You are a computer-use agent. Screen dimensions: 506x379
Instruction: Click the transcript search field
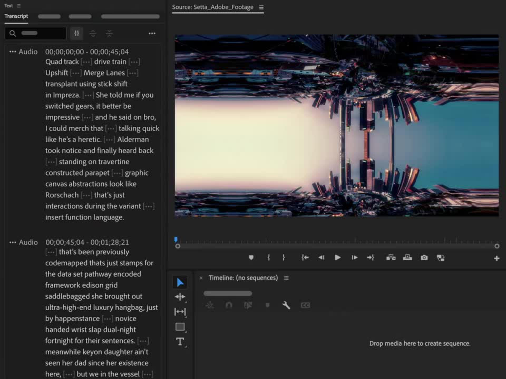[40, 33]
